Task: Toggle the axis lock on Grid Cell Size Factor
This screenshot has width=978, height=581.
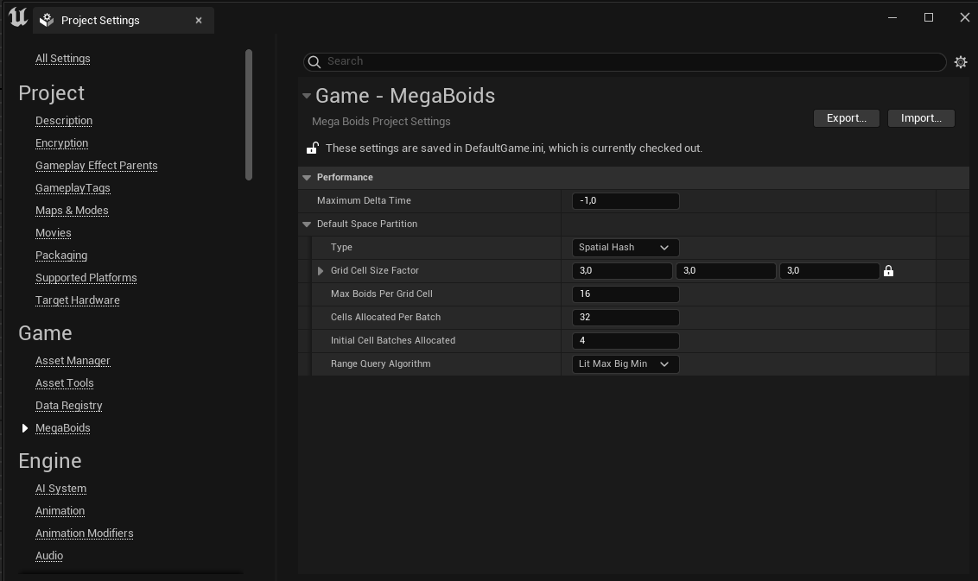Action: tap(889, 270)
